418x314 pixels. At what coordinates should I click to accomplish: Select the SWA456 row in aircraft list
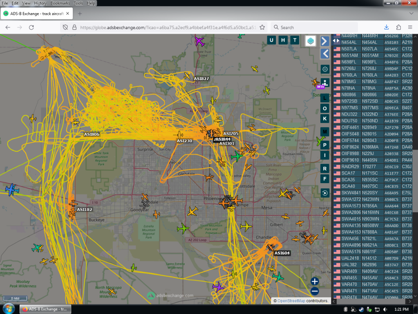(373, 238)
